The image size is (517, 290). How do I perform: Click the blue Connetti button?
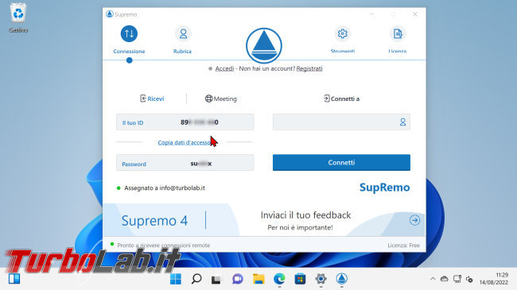[x=341, y=162]
